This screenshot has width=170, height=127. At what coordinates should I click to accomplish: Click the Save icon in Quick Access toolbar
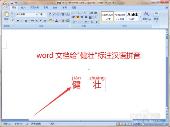pos(12,3)
